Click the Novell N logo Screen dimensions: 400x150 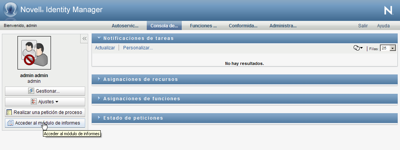(x=389, y=10)
